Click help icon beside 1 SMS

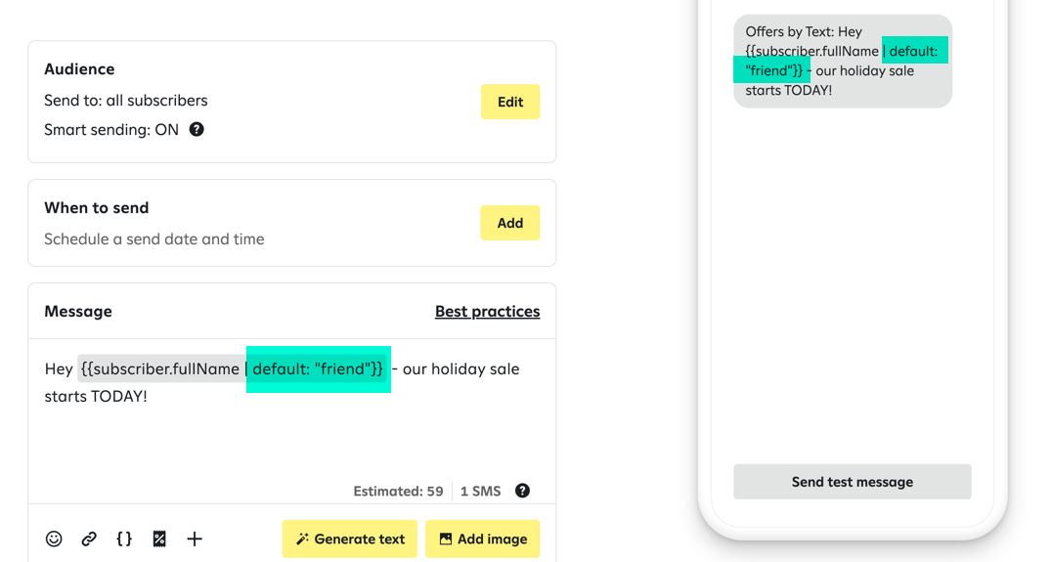(x=522, y=491)
